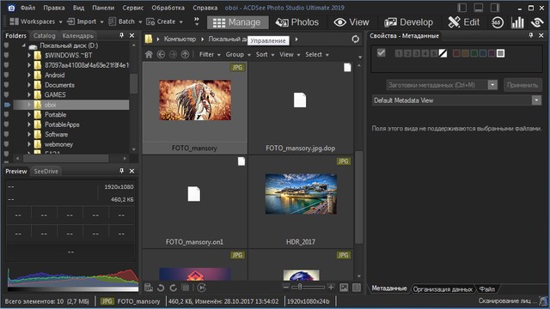Set rating 2 in metadata panel

[x=407, y=53]
